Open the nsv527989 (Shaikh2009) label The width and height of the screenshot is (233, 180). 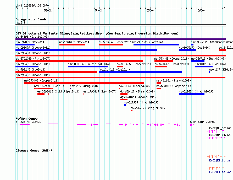pyautogui.click(x=141, y=102)
